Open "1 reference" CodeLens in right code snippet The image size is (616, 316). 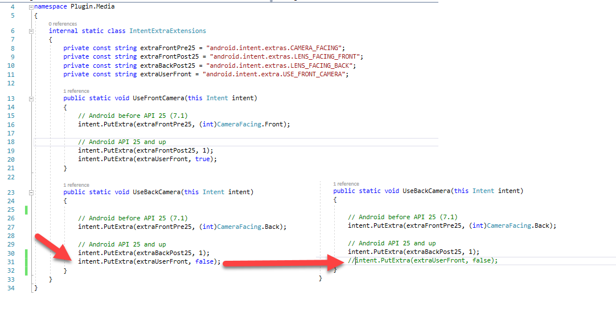[x=346, y=184]
